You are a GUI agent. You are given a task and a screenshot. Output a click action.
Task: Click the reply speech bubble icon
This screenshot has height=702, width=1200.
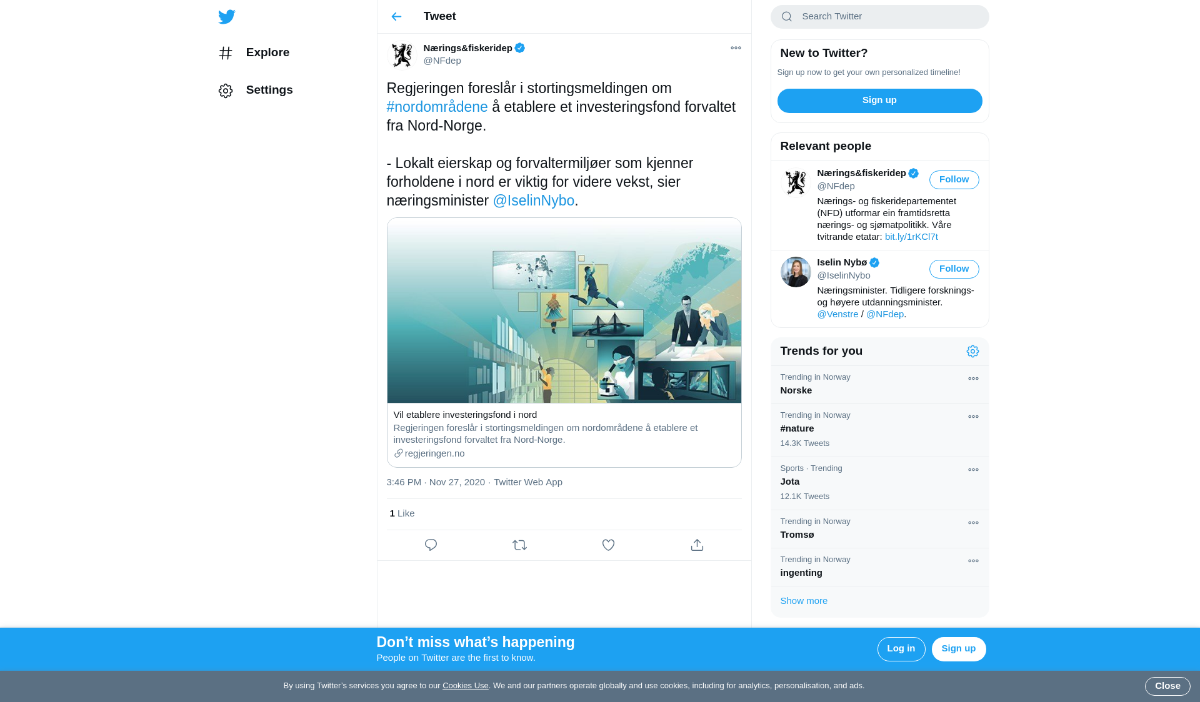[x=431, y=545]
